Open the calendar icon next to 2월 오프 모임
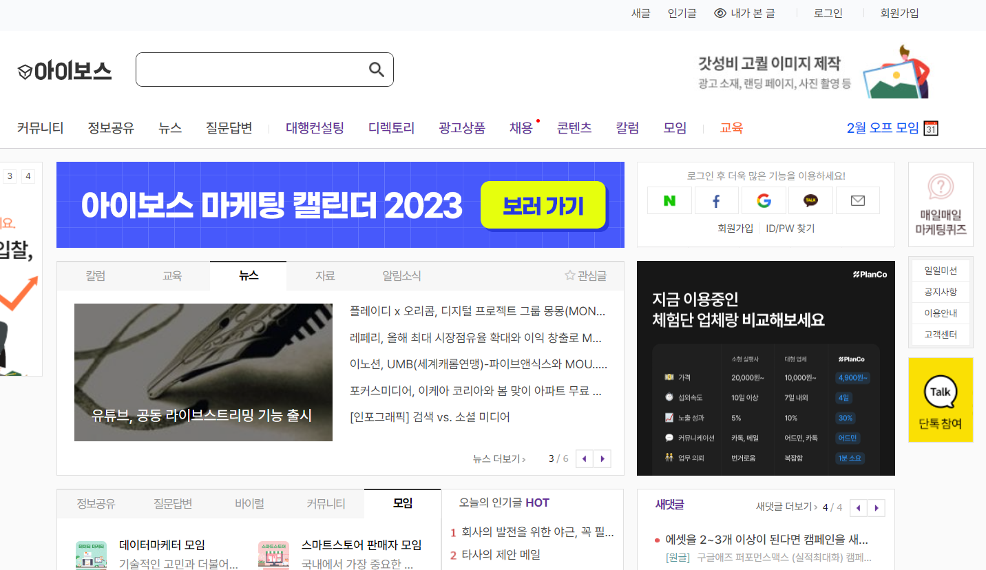 931,128
